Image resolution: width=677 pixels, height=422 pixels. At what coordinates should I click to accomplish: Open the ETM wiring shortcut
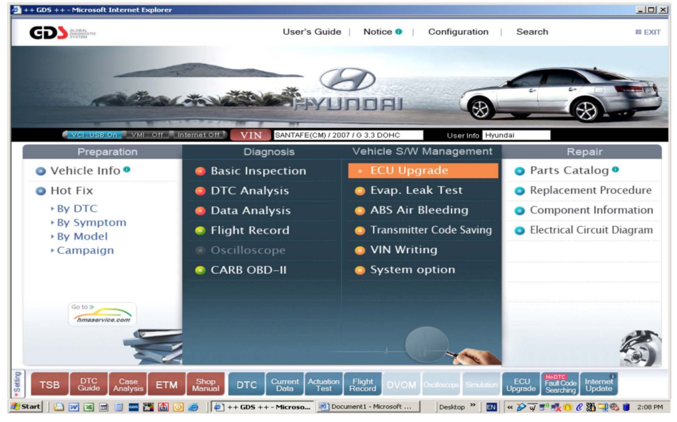(x=166, y=385)
